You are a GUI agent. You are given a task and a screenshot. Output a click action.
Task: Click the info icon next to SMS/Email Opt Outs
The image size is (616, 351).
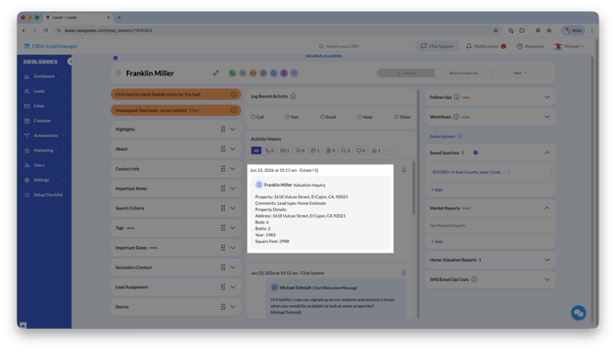coord(474,279)
